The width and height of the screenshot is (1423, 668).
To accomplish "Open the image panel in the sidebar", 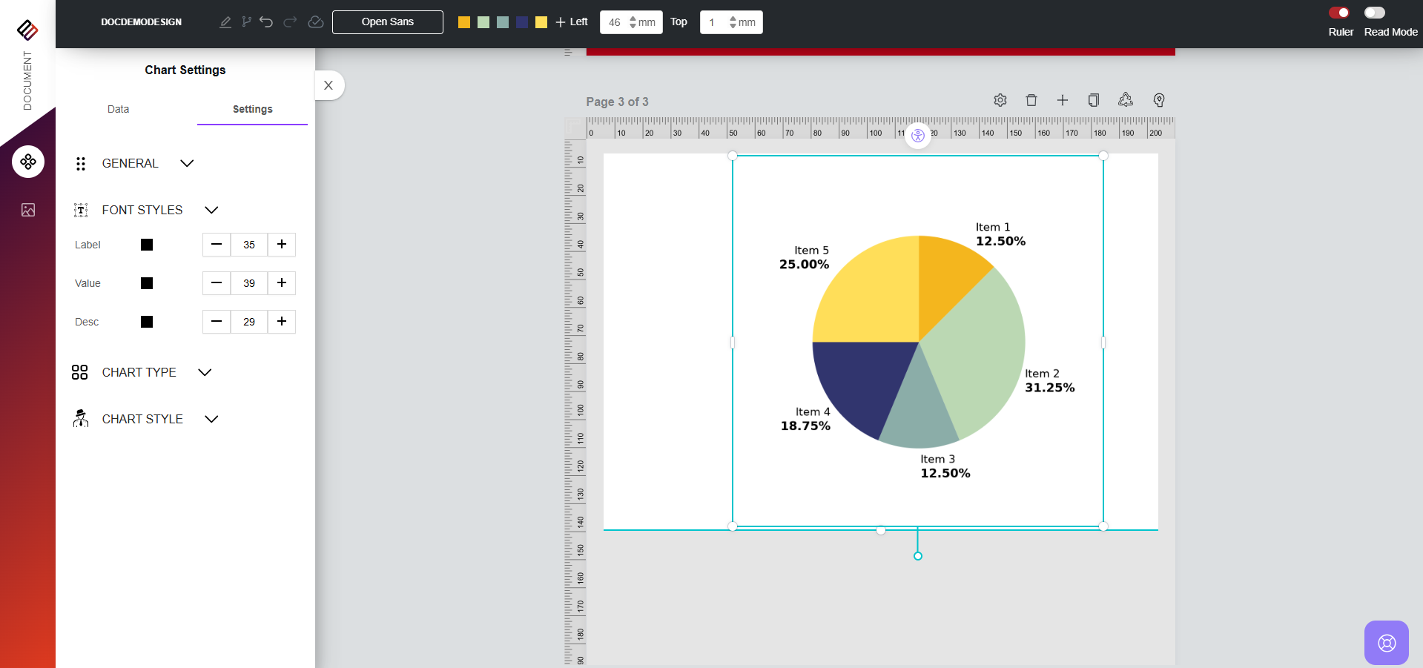I will [28, 210].
